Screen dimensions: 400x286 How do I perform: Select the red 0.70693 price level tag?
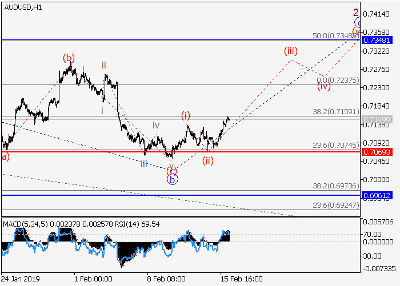click(x=379, y=152)
